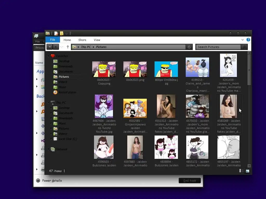Open Help with the question mark icon
The image size is (266, 199).
point(248,40)
